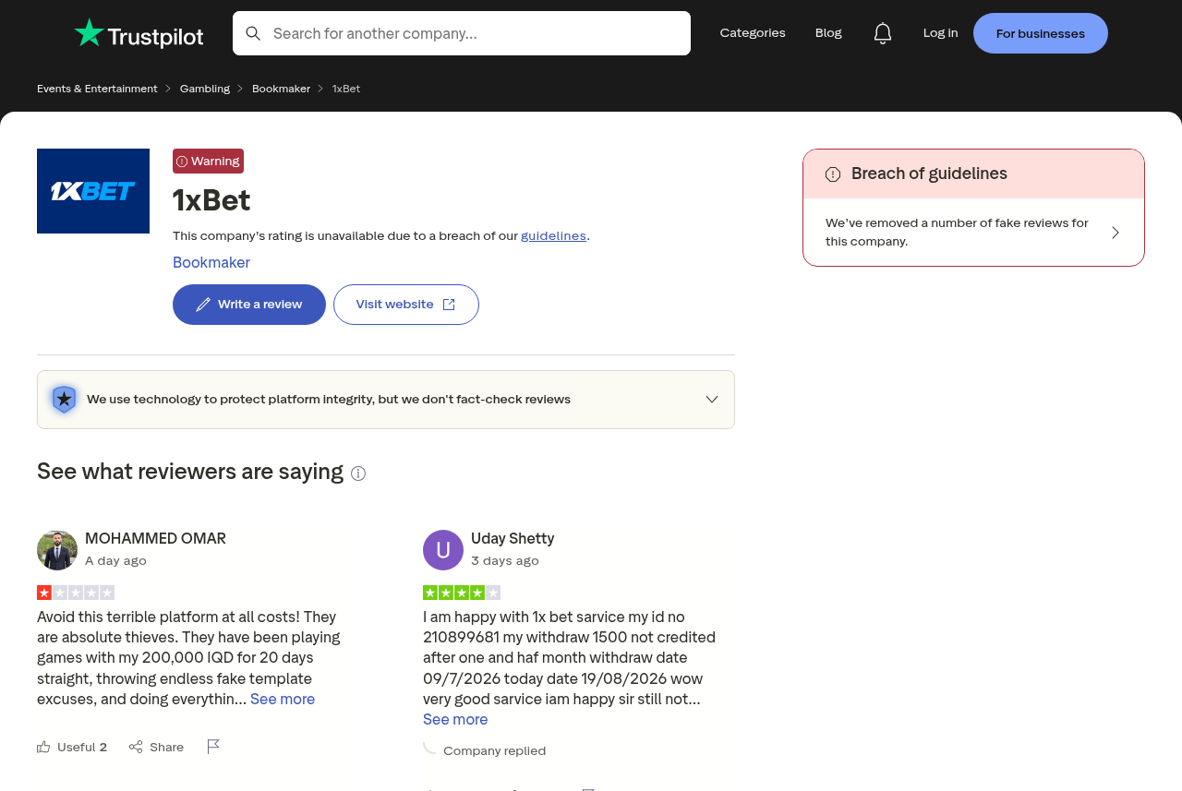Click the Breach of guidelines alert icon
This screenshot has width=1182, height=791.
pyautogui.click(x=833, y=174)
